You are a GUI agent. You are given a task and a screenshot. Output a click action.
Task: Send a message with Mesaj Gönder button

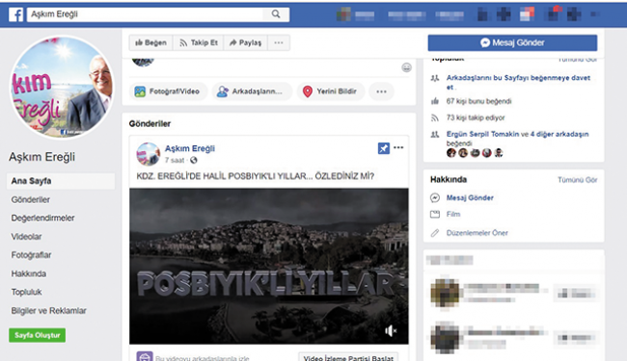pyautogui.click(x=512, y=42)
